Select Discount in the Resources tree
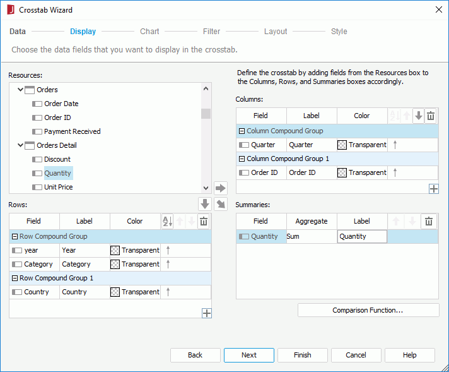Viewport: 449px width, 372px height. (57, 159)
